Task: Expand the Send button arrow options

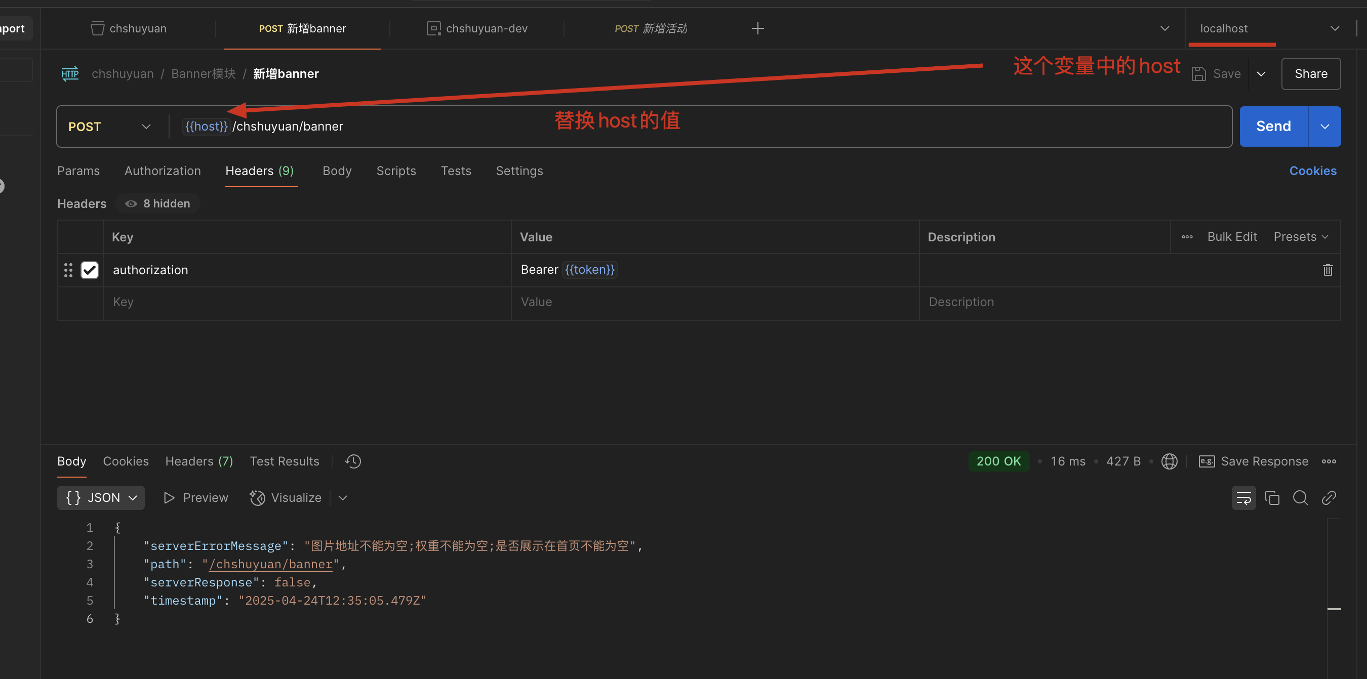Action: [x=1324, y=126]
